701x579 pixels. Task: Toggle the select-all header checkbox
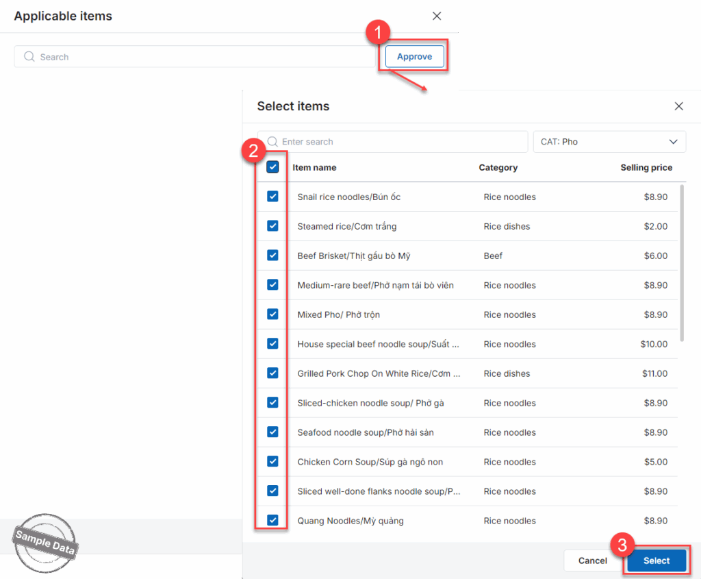(272, 167)
